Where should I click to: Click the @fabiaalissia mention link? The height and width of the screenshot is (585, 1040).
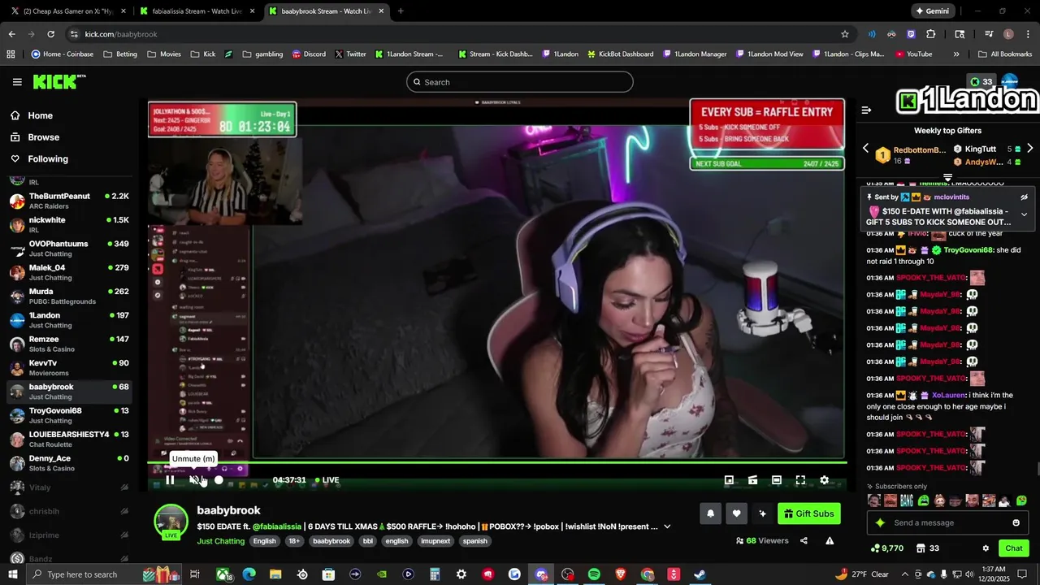coord(277,526)
